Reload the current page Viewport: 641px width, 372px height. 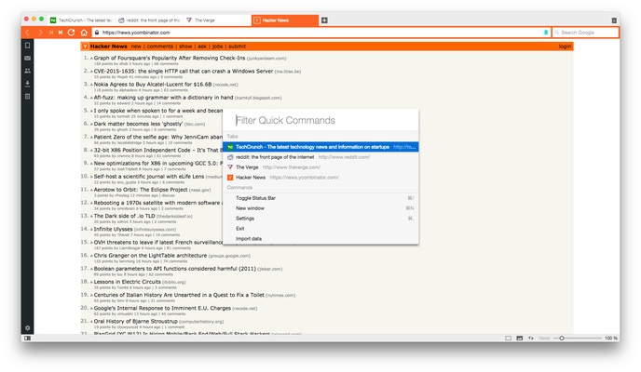click(71, 33)
